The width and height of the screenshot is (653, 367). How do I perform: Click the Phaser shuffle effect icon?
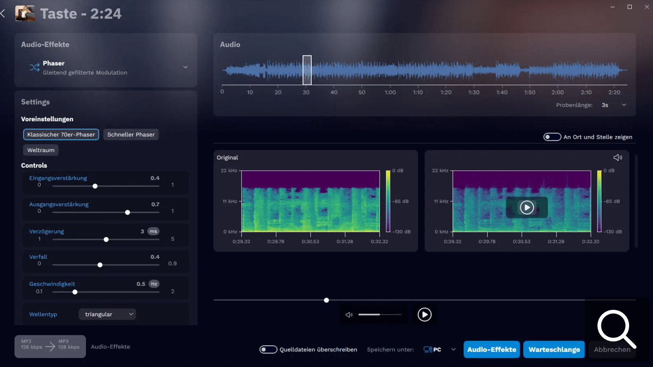tap(34, 67)
